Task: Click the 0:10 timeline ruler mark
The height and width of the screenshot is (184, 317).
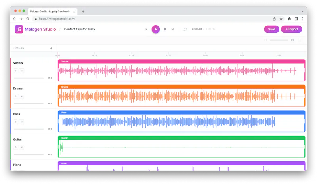Action: pos(94,55)
